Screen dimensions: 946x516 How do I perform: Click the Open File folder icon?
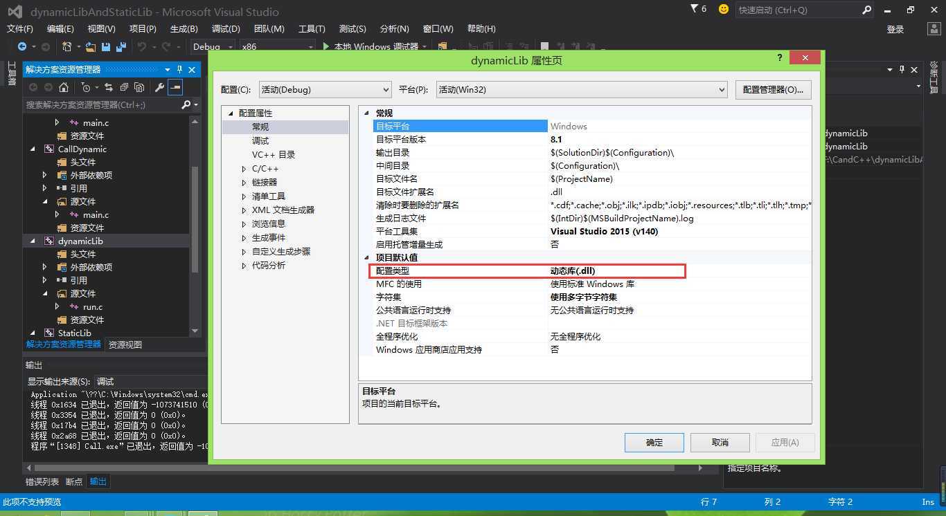click(90, 46)
